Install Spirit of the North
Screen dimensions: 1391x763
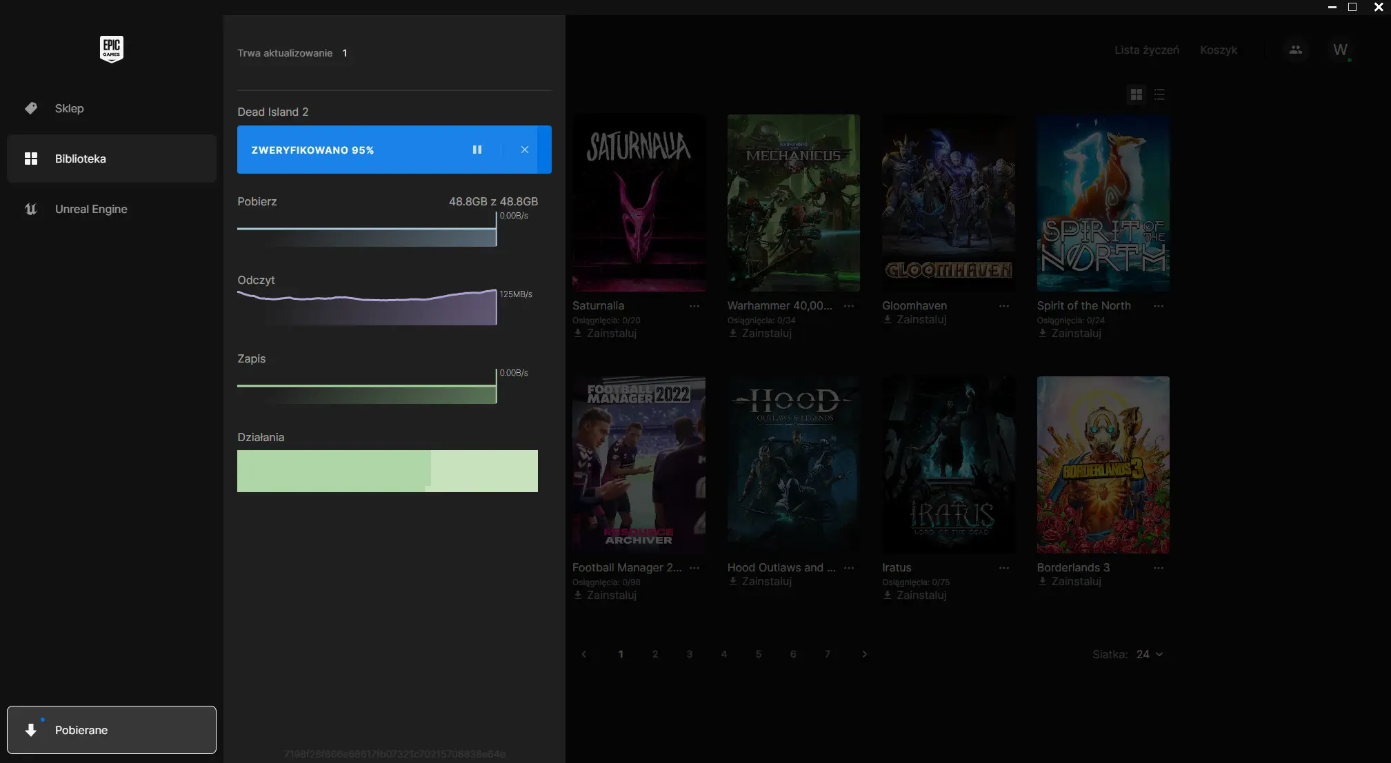click(1070, 333)
